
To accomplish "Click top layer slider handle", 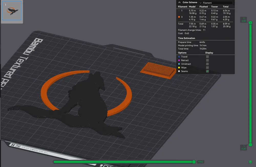I will 250,23.
